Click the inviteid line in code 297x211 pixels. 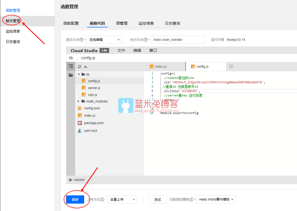182,91
